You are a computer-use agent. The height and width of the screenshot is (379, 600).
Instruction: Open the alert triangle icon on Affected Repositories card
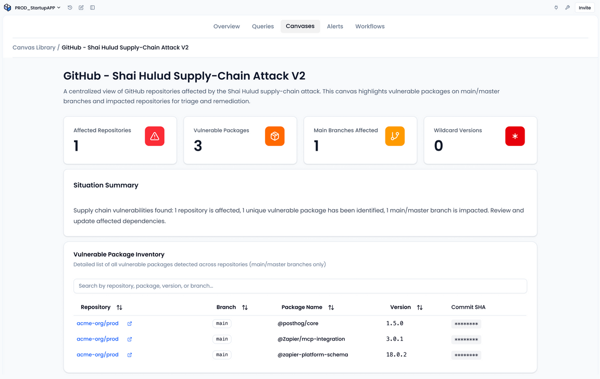click(x=154, y=136)
